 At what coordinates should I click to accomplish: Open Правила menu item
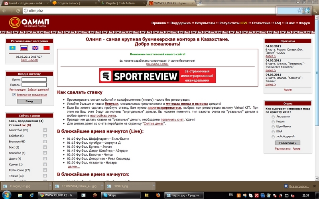pos(159,23)
